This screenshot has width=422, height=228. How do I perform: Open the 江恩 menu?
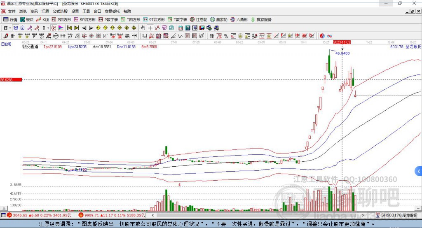(x=45, y=11)
